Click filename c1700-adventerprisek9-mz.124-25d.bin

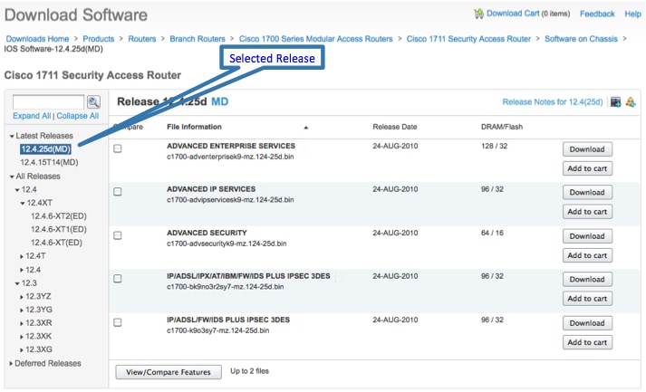coord(230,157)
